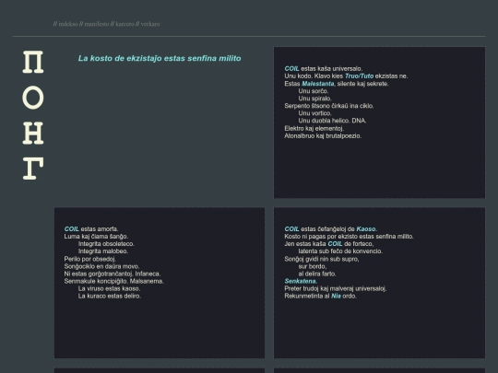Click highlighted word 'Kaoso' in third panel

click(366, 229)
